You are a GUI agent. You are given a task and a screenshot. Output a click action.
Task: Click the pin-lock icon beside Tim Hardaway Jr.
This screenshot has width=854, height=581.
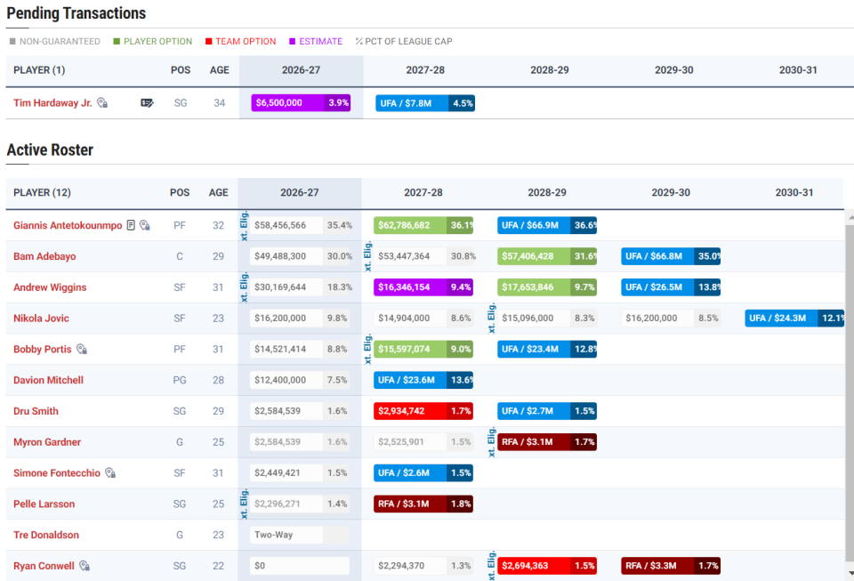point(102,103)
